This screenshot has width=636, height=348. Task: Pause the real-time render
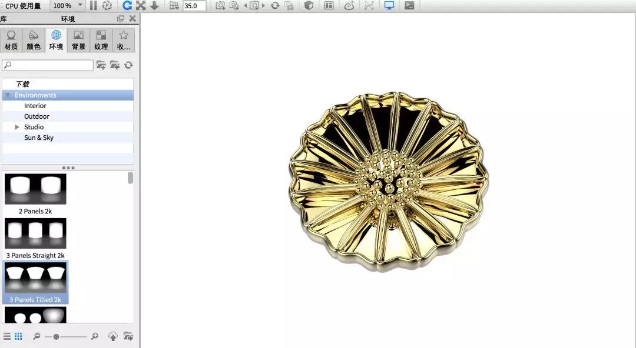tap(93, 5)
